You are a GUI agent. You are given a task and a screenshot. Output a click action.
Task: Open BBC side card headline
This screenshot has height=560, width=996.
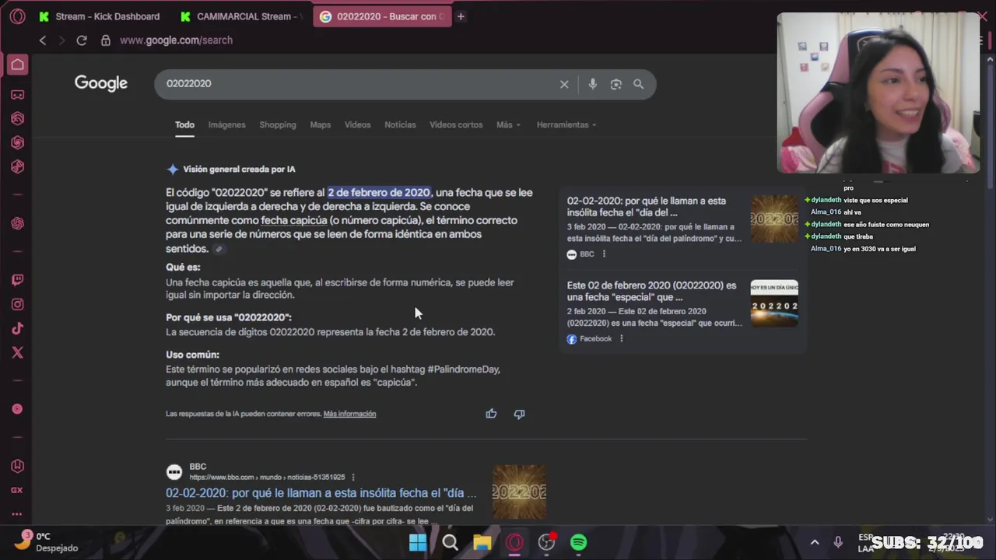[x=647, y=207]
